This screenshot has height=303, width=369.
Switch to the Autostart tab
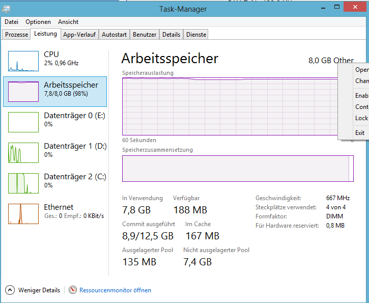114,35
